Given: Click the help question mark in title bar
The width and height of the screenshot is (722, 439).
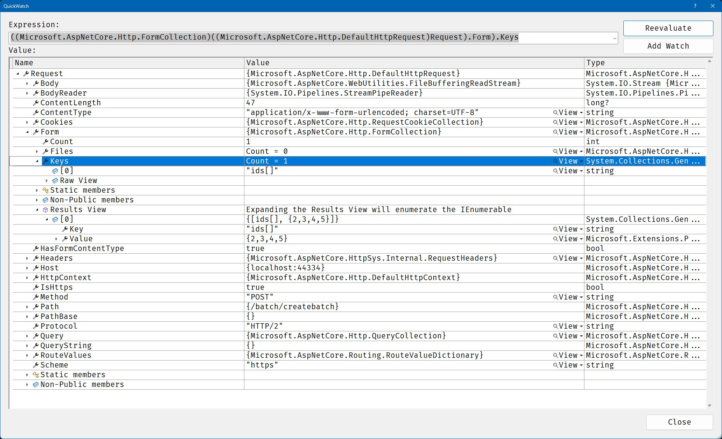Looking at the screenshot, I should 695,6.
